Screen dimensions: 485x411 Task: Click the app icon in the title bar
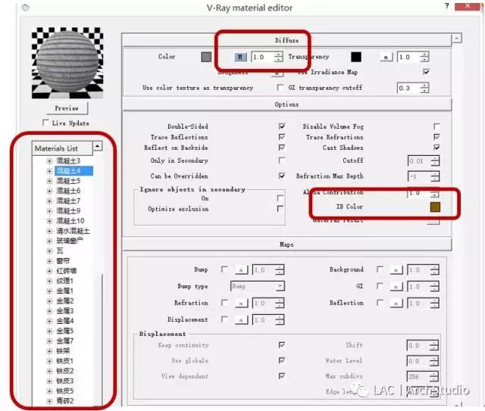(x=26, y=8)
